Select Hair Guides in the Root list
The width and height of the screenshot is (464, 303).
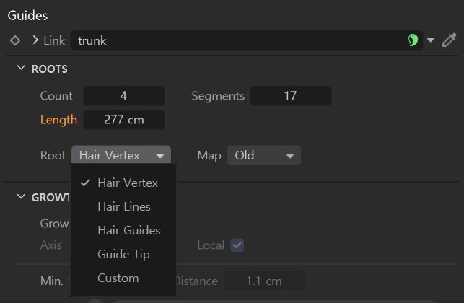coord(128,231)
